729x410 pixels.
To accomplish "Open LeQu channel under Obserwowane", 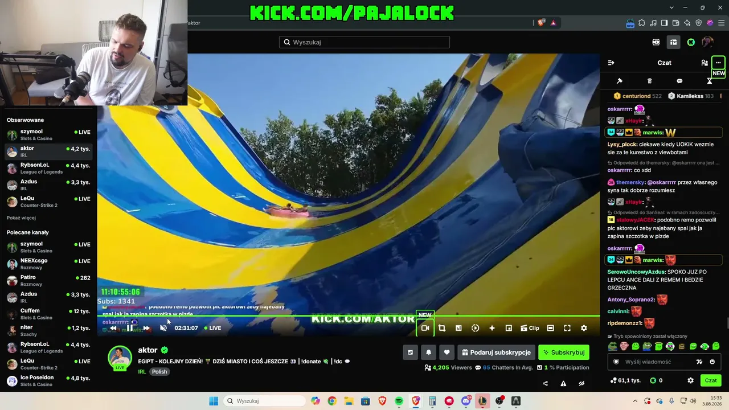I will pos(48,202).
